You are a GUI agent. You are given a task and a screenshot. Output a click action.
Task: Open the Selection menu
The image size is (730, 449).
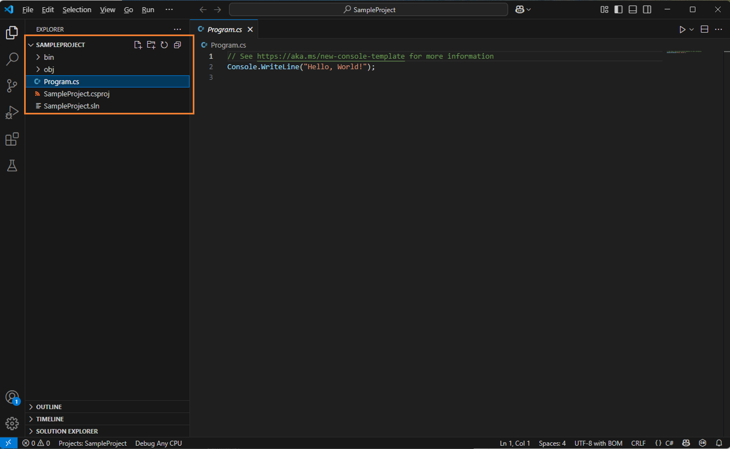[77, 10]
